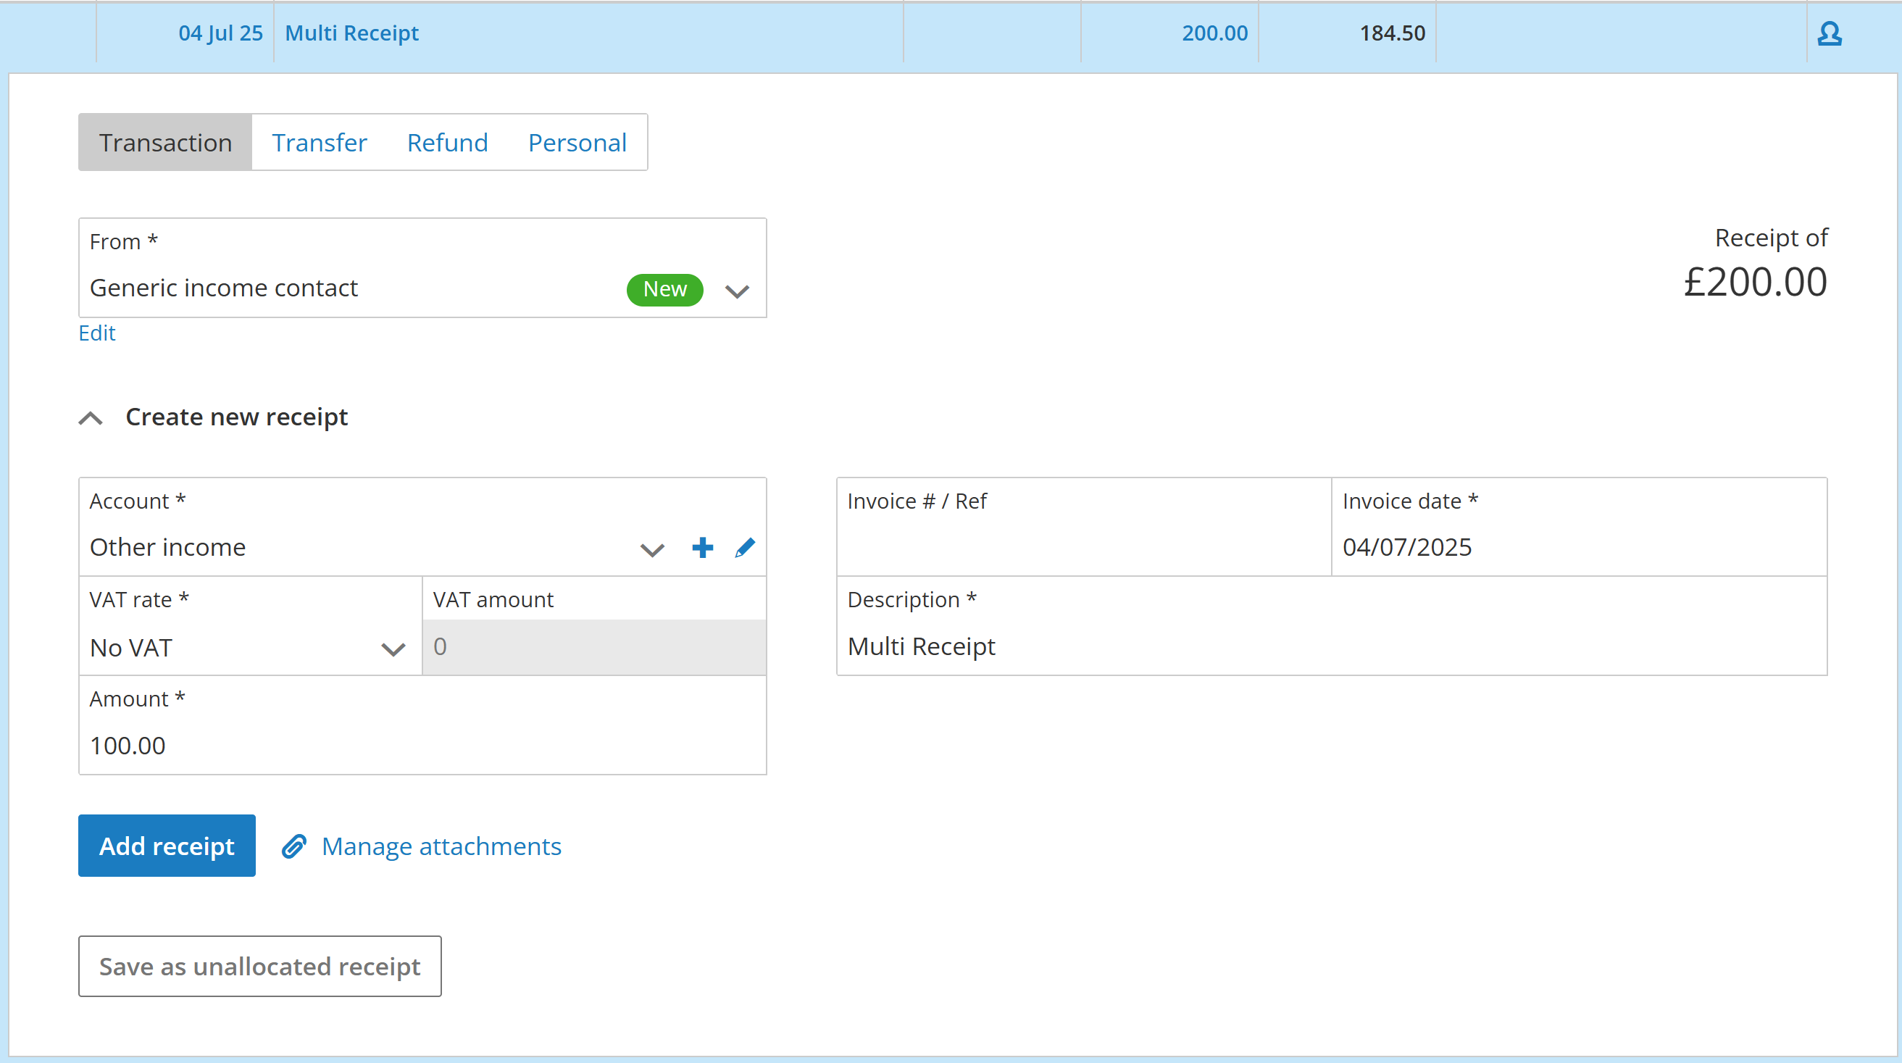This screenshot has width=1902, height=1063.
Task: Click the pencil icon to edit account
Action: (745, 548)
